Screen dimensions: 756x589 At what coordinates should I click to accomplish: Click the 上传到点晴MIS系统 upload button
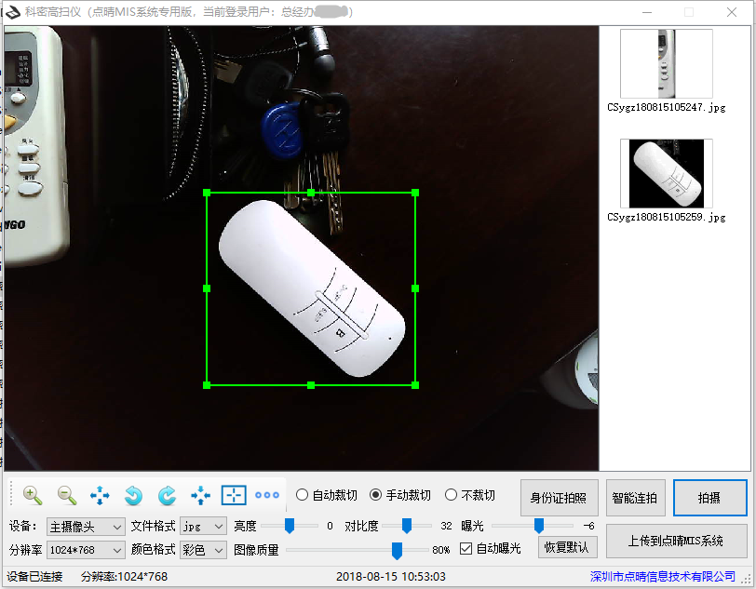(676, 541)
